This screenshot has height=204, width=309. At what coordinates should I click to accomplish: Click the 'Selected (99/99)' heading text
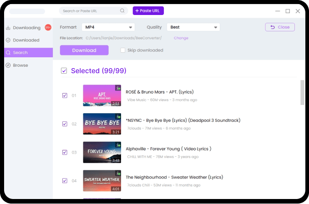99,71
